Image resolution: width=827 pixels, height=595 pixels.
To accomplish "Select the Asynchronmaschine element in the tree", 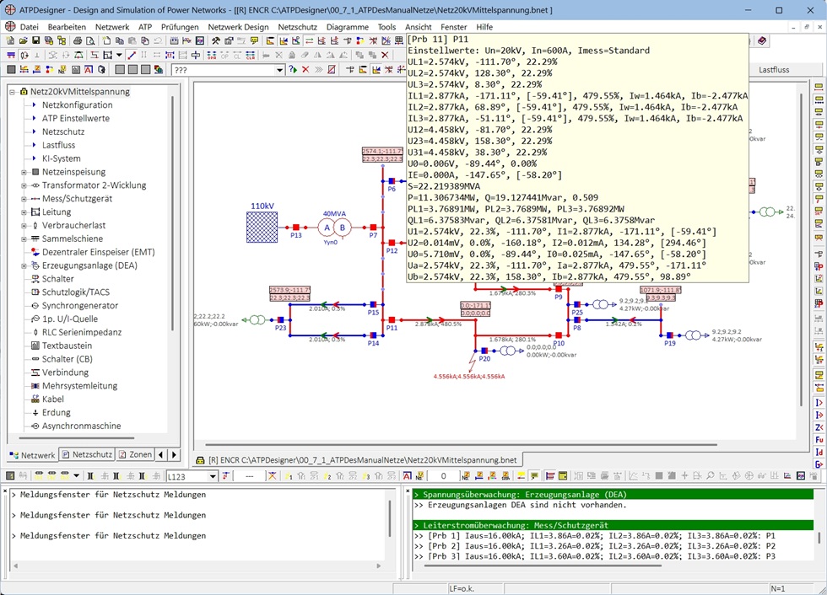I will (81, 426).
